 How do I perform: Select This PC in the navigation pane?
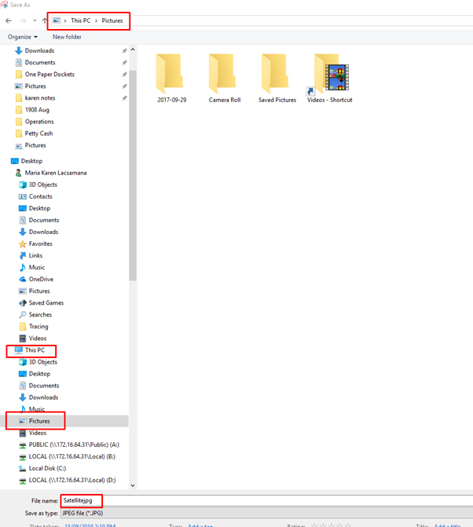point(30,350)
